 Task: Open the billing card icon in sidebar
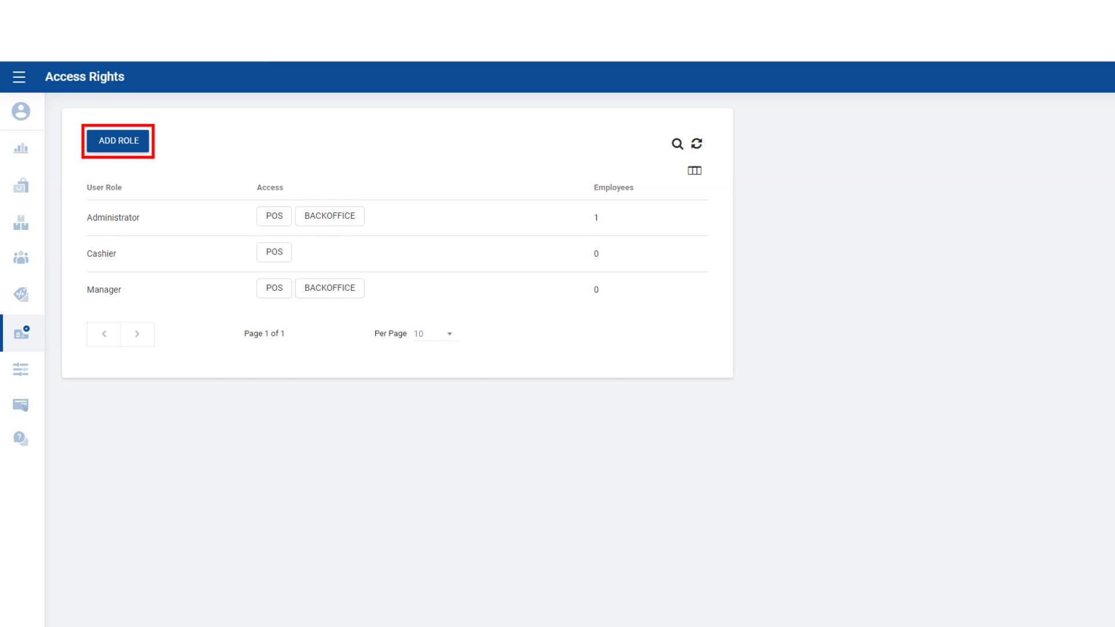(x=21, y=405)
